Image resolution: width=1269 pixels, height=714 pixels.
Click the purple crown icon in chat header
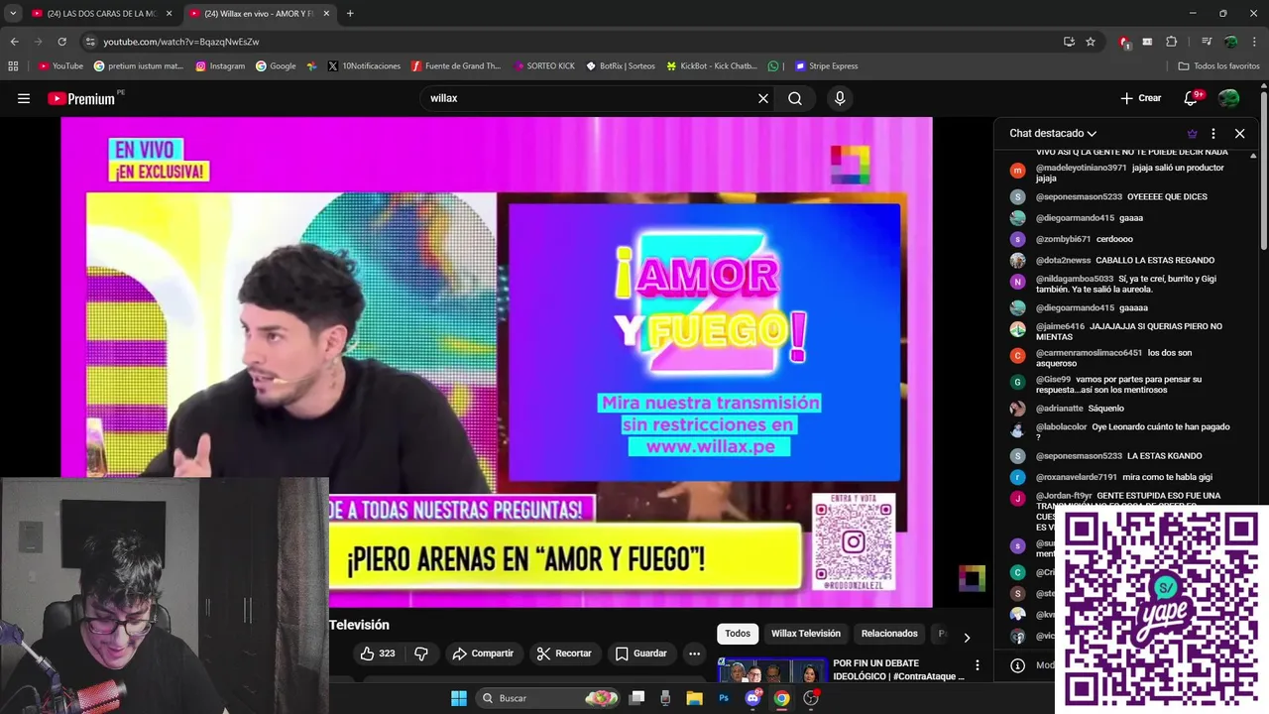(1192, 133)
